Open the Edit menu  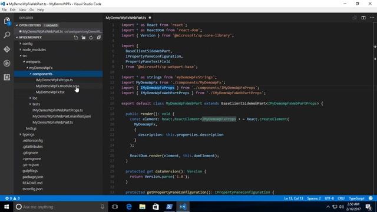pos(13,10)
